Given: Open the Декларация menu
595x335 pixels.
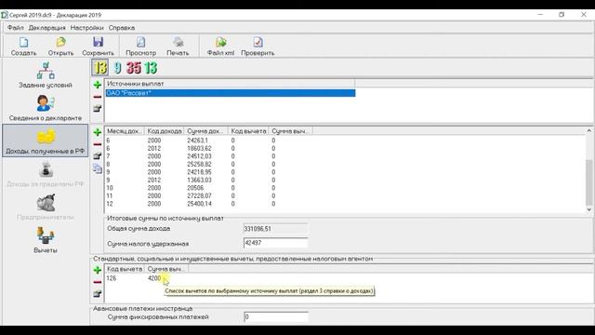Looking at the screenshot, I should click(47, 28).
